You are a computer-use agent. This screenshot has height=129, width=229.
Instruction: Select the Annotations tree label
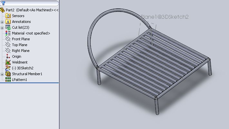21,22
